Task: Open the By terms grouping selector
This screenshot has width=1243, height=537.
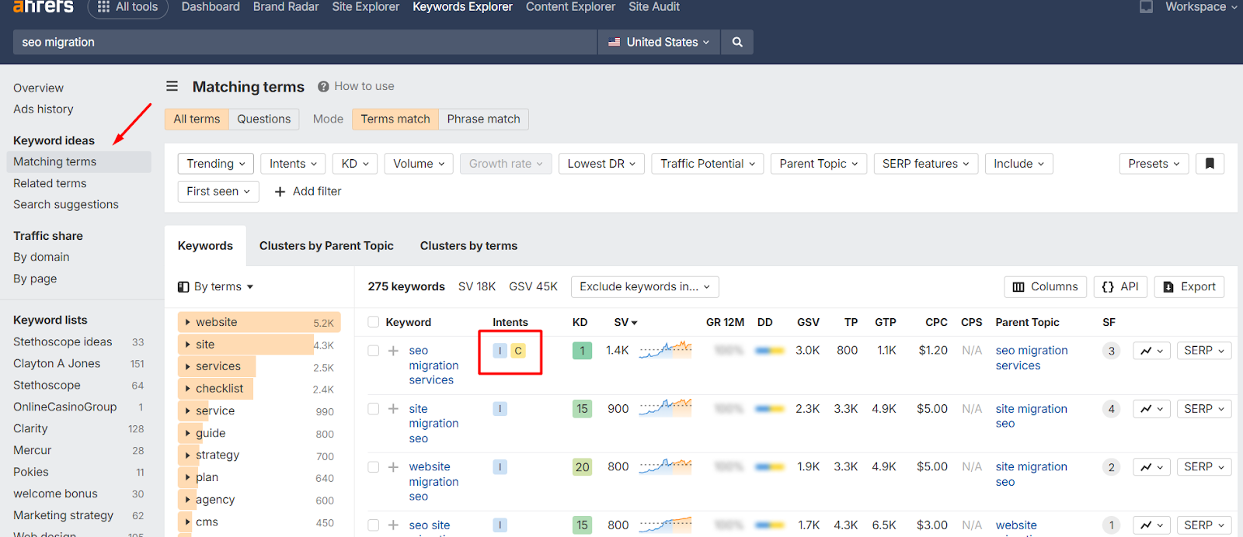Action: point(216,287)
